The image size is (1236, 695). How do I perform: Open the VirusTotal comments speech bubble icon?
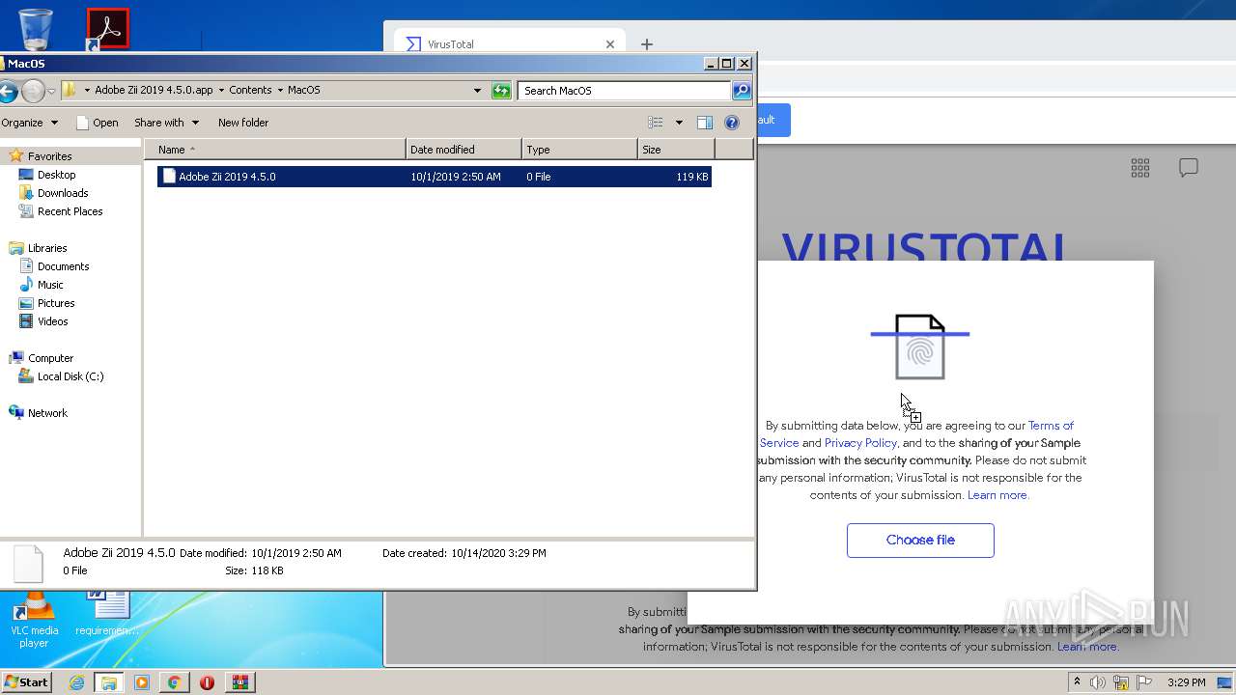[x=1189, y=168]
